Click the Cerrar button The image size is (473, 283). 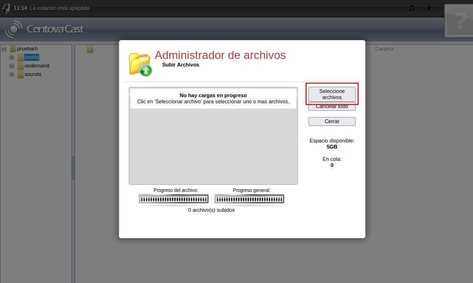pos(332,121)
